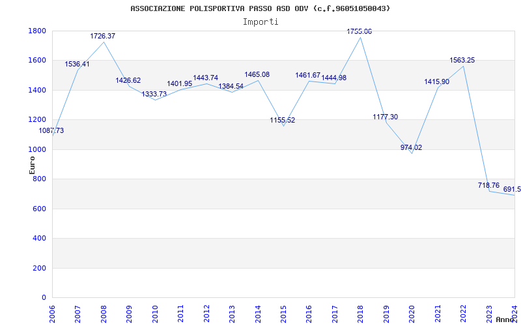The width and height of the screenshot is (521, 326).
Task: Click the 1800 y-axis tick label
Action: 37,31
